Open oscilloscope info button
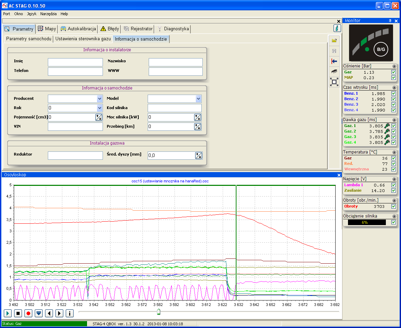The height and width of the screenshot is (328, 401). tap(70, 313)
